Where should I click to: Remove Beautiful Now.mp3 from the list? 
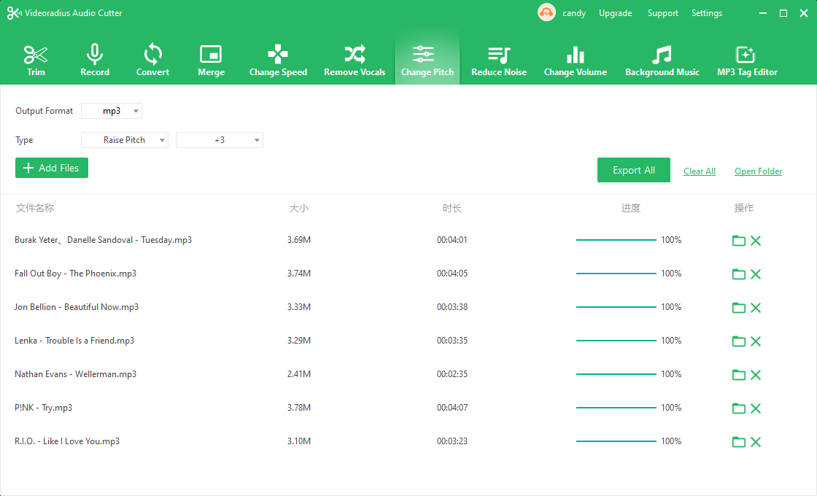[x=756, y=307]
